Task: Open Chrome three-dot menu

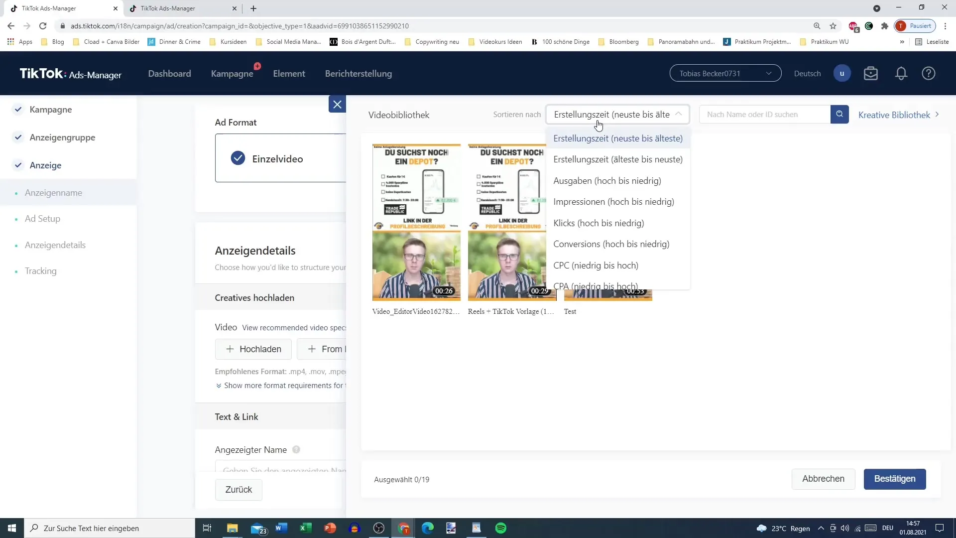Action: point(945,26)
